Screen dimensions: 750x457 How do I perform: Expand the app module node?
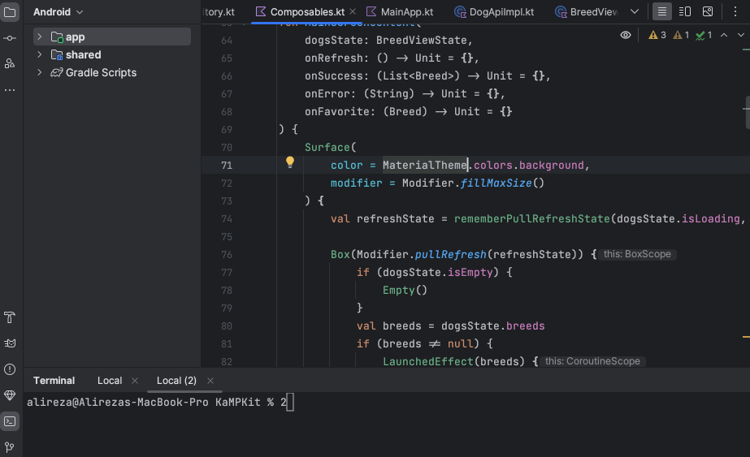pyautogui.click(x=40, y=37)
